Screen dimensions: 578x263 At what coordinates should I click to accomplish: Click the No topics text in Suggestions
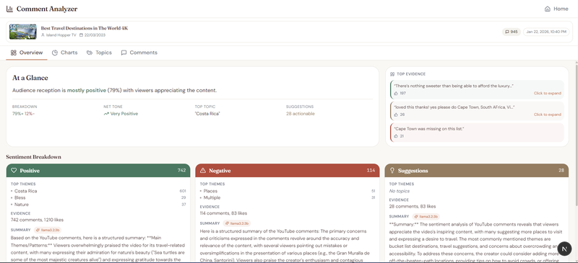pyautogui.click(x=400, y=191)
